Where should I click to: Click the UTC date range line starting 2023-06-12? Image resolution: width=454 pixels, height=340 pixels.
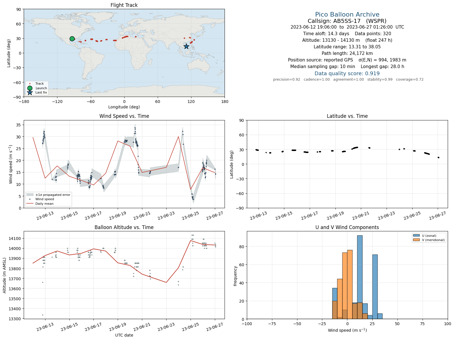[347, 27]
